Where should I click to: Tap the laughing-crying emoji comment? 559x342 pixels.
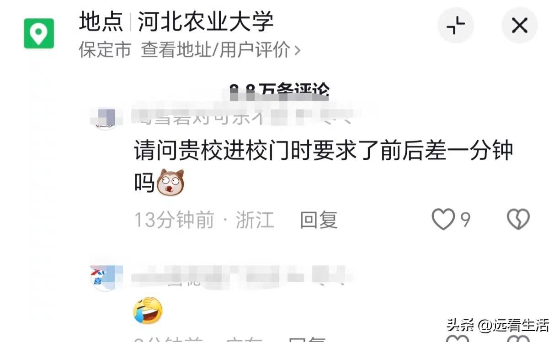pos(148,310)
